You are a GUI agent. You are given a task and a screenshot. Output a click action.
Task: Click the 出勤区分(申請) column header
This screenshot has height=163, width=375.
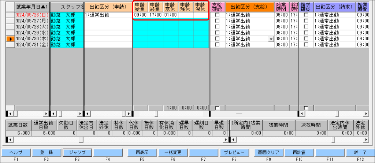click(x=108, y=7)
